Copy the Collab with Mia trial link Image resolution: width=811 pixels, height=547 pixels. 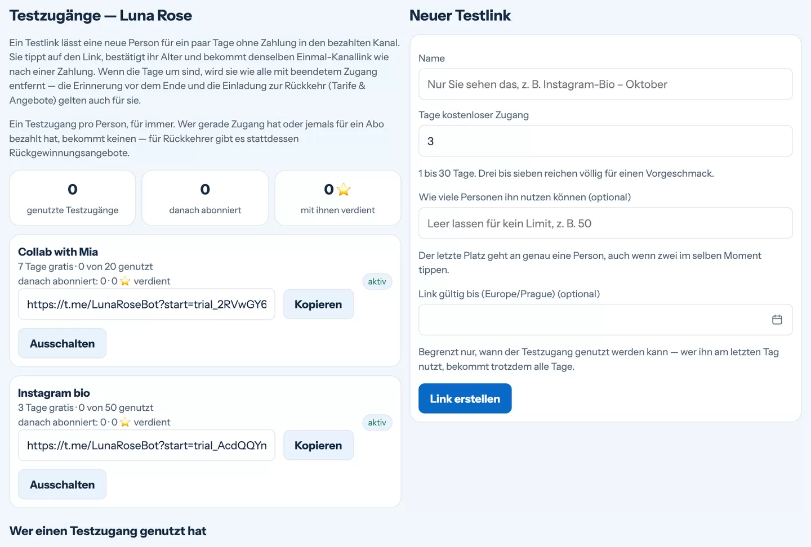tap(318, 304)
